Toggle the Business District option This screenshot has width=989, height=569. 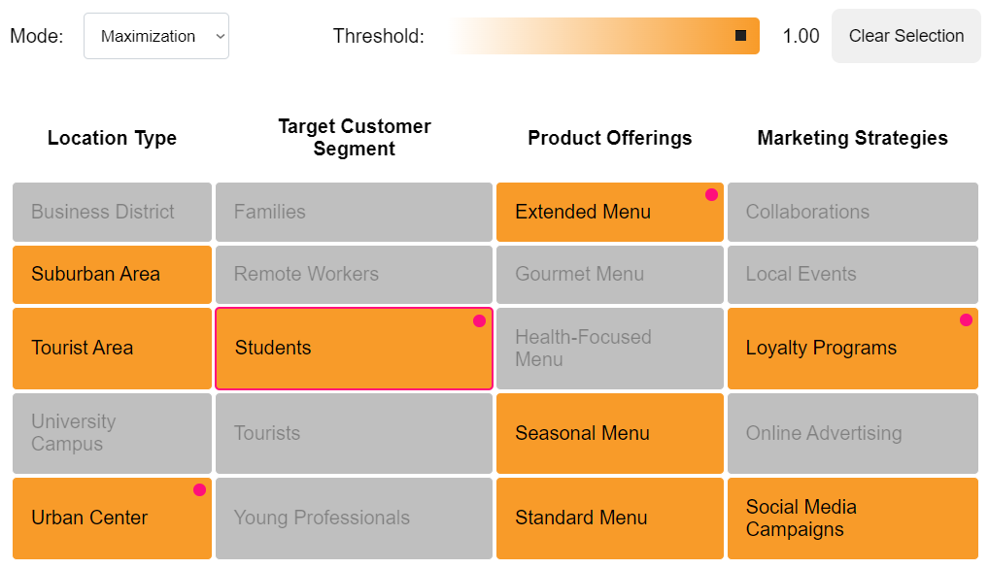[x=112, y=212]
